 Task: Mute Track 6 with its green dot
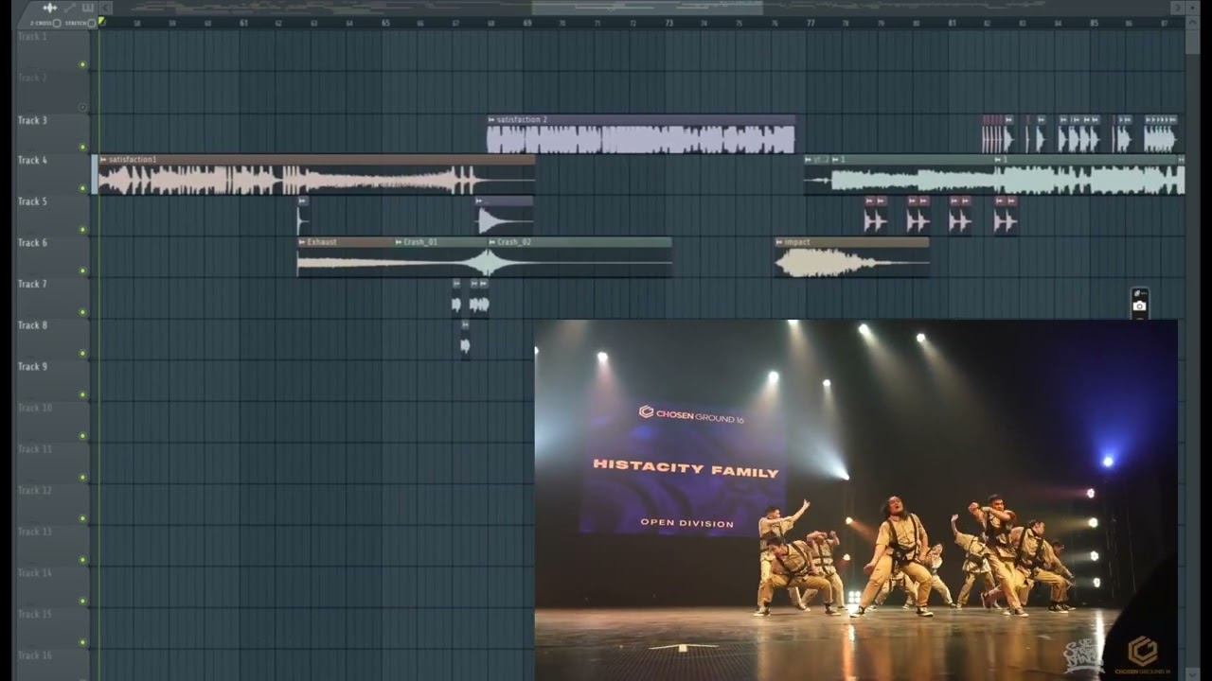tap(82, 271)
